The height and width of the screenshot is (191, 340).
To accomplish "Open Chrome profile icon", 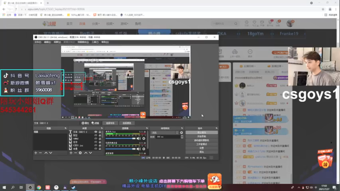I will pos(330,9).
